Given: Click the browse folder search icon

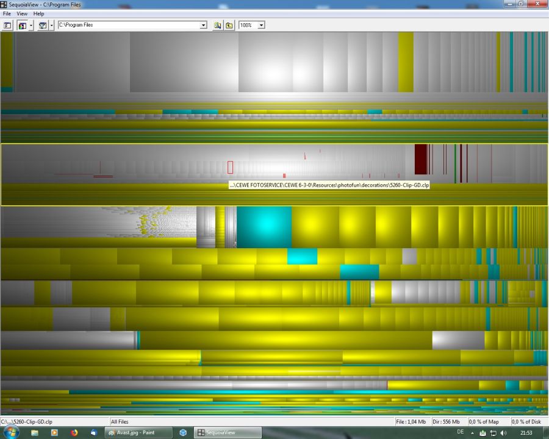Looking at the screenshot, I should coord(217,25).
